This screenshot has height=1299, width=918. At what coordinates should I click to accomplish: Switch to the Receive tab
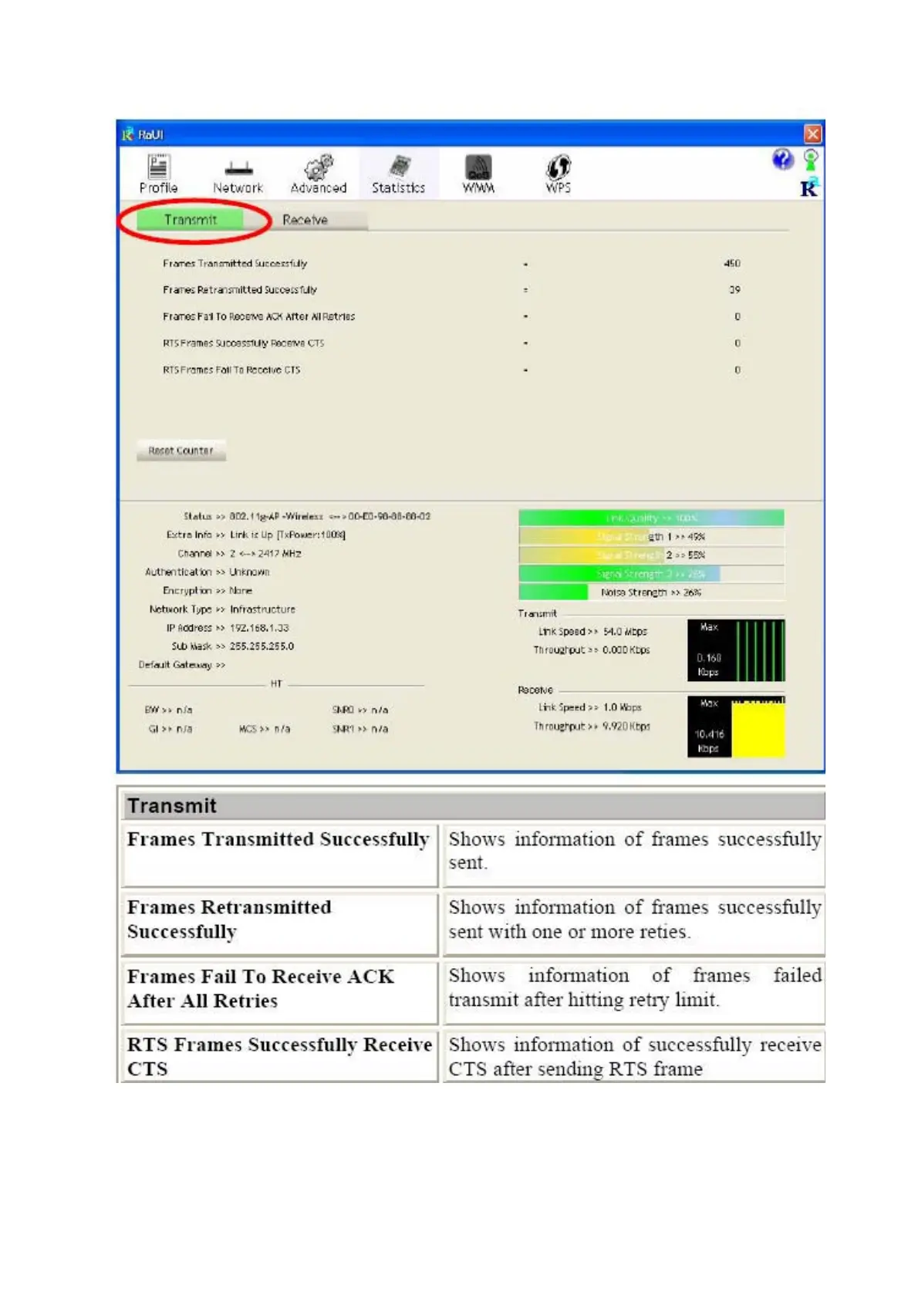305,220
